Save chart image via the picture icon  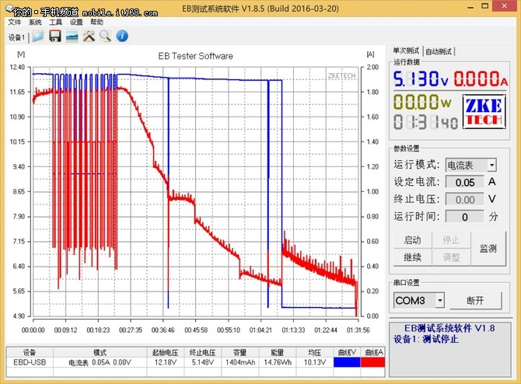pyautogui.click(x=72, y=36)
